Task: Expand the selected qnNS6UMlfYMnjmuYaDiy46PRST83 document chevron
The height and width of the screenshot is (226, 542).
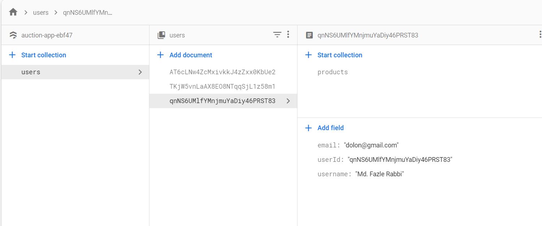Action: (x=288, y=101)
